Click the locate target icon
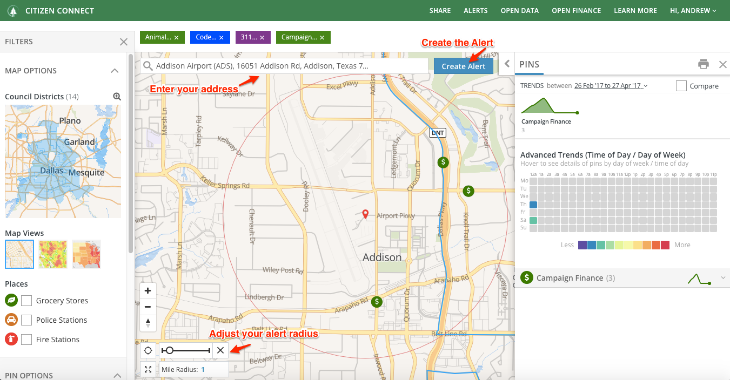730x380 pixels. pyautogui.click(x=148, y=350)
